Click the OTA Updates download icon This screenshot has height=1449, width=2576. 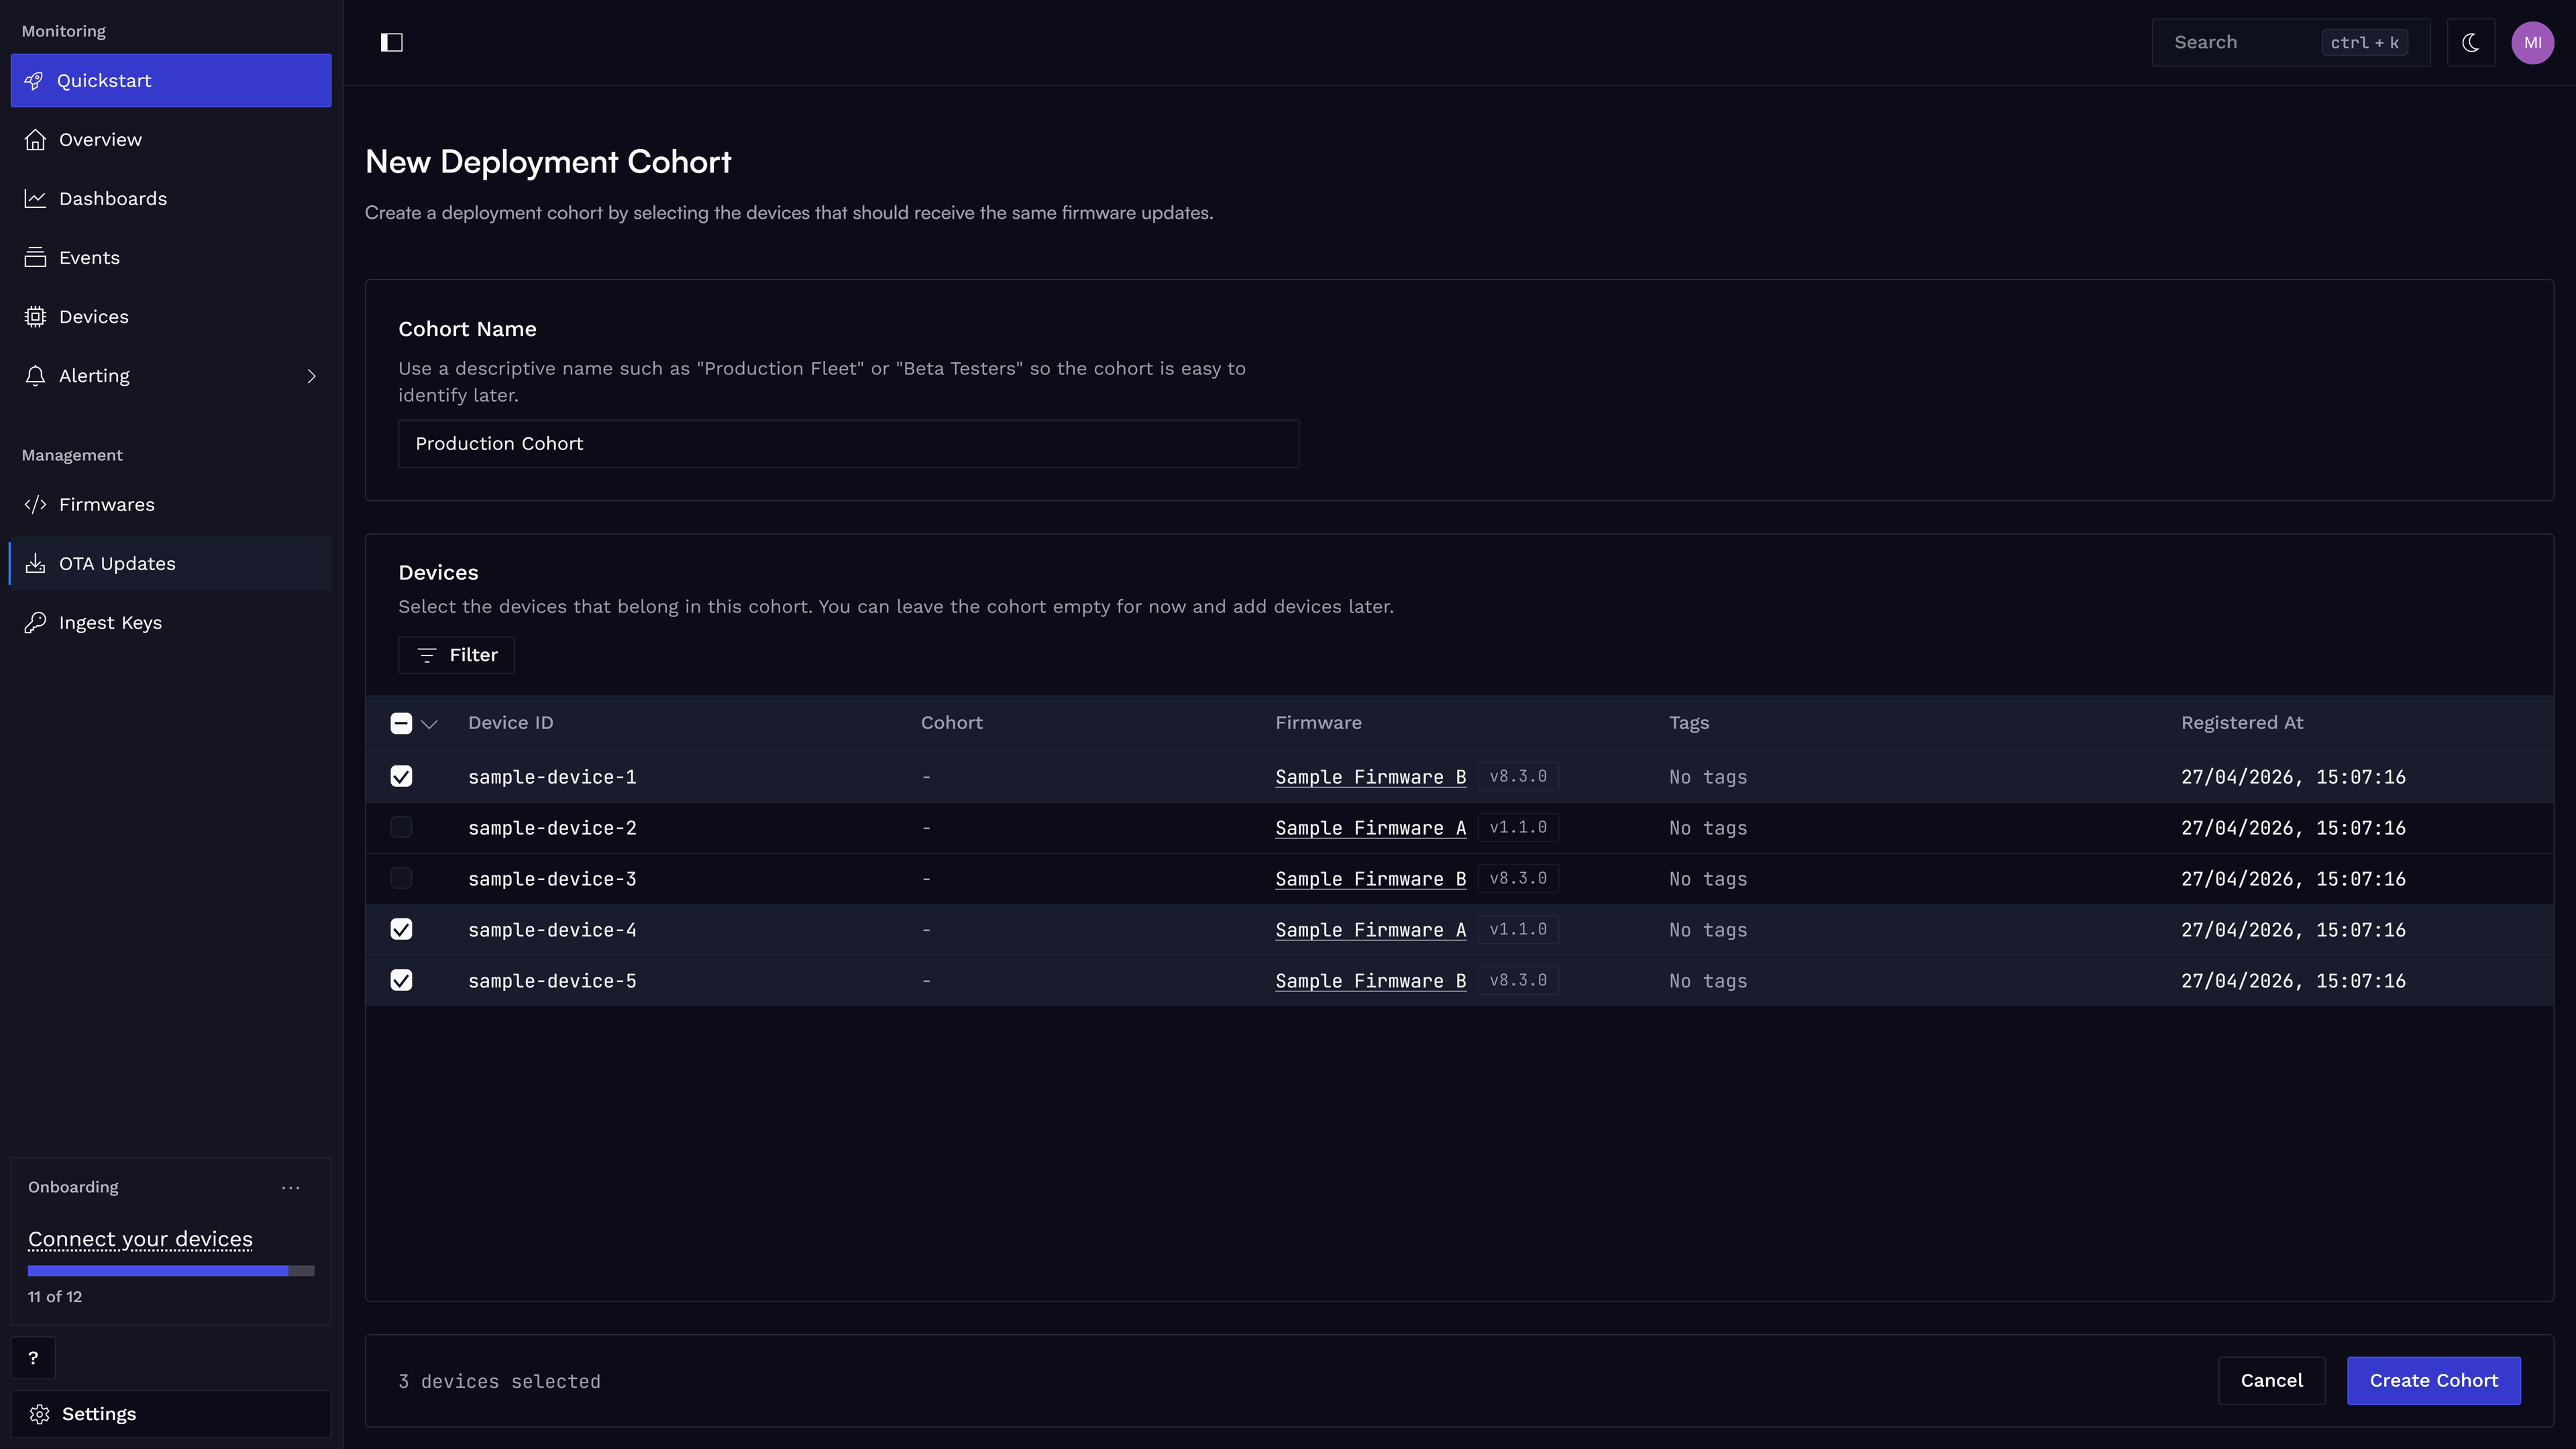point(35,564)
